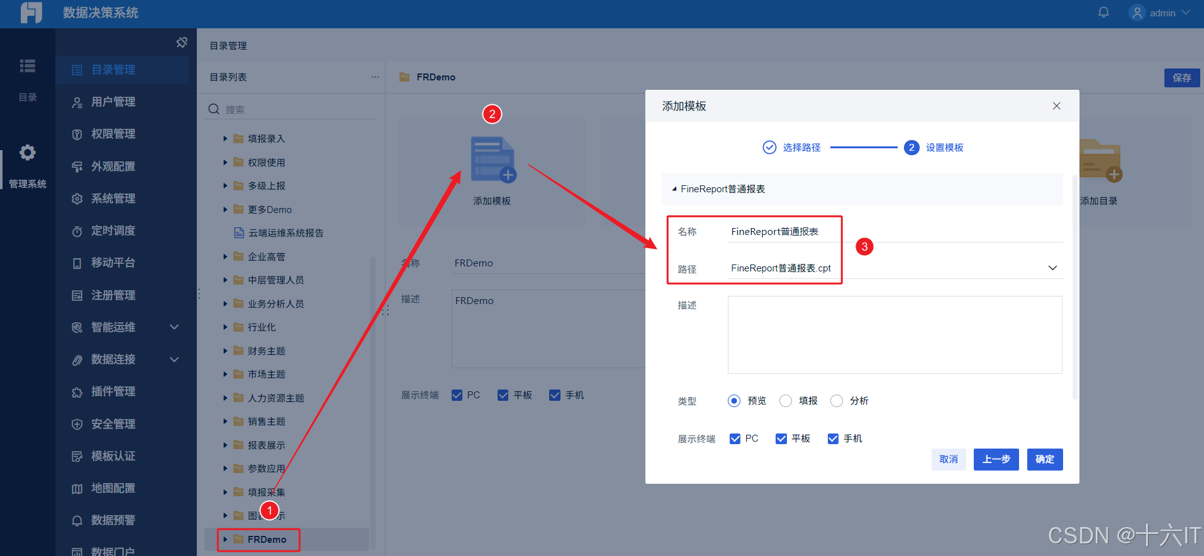Expand the FRDemo folder arrow
The image size is (1204, 556).
point(225,539)
